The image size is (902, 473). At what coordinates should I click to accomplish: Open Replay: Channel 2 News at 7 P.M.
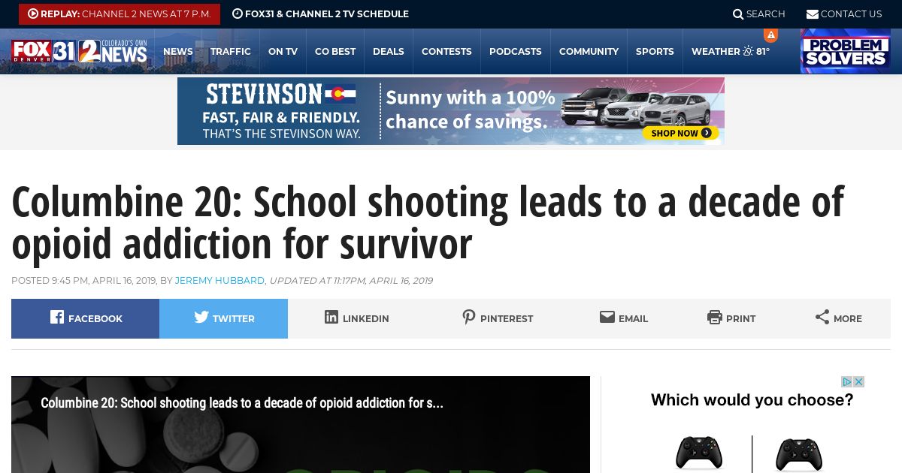pyautogui.click(x=120, y=14)
